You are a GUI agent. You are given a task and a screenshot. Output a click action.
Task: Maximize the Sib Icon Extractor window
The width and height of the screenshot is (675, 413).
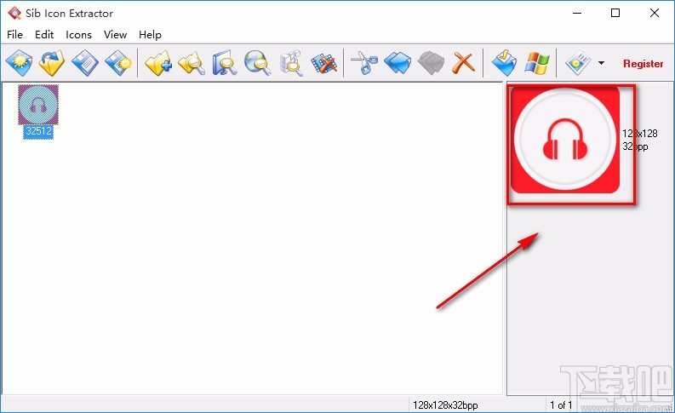click(x=615, y=13)
